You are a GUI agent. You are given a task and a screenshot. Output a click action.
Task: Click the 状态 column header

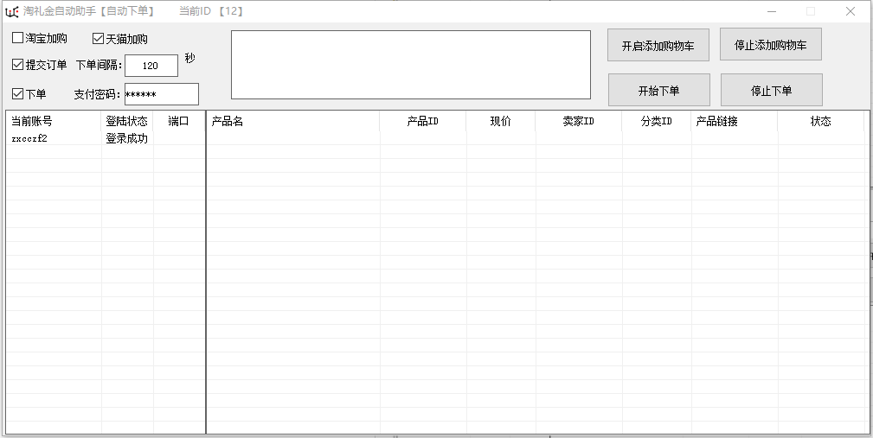click(821, 121)
